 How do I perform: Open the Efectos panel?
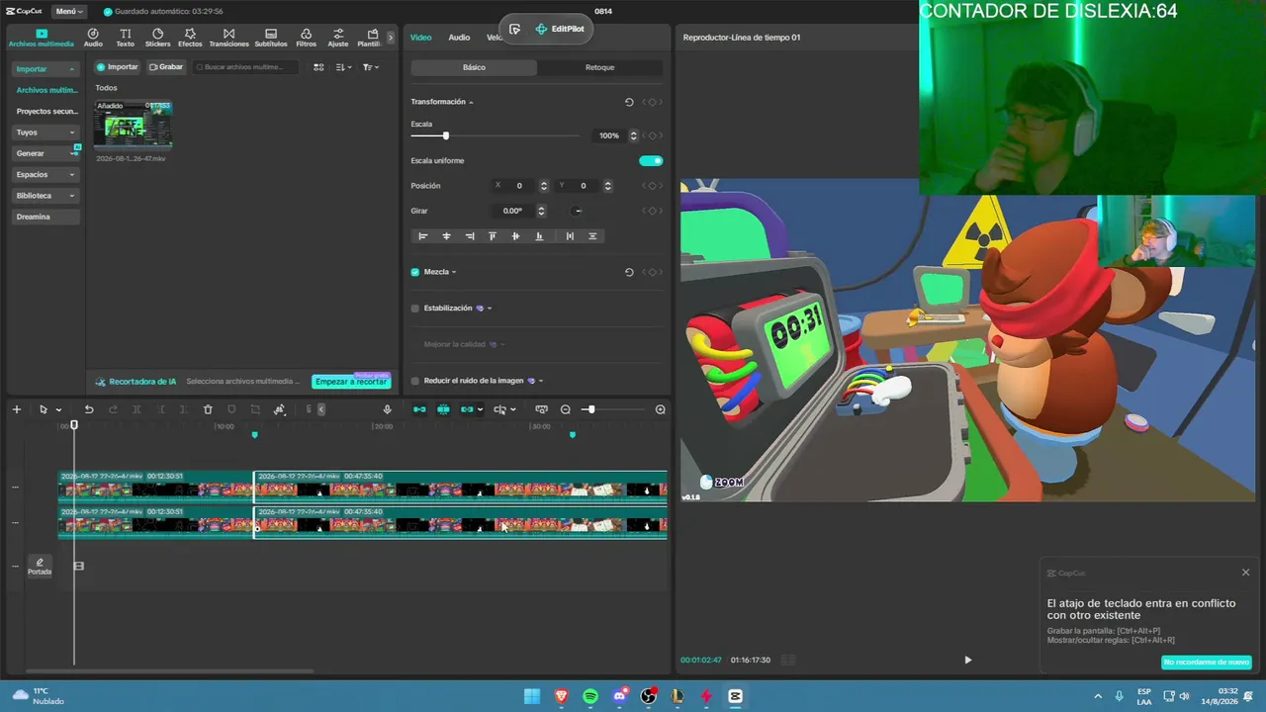click(190, 38)
